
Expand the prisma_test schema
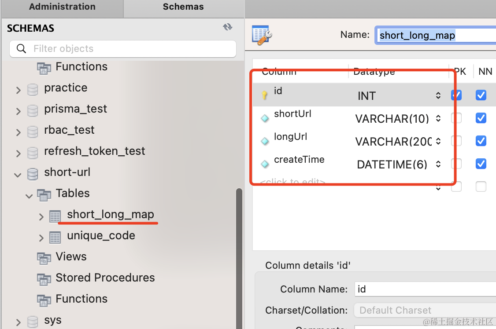pos(18,111)
